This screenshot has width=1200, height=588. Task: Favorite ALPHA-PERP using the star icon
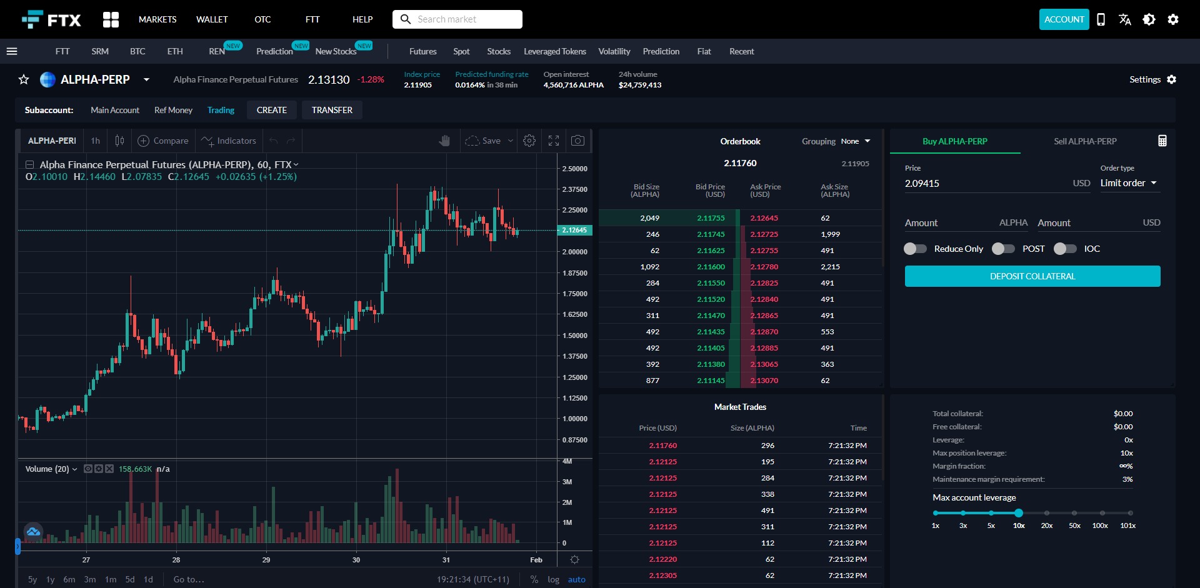point(23,79)
